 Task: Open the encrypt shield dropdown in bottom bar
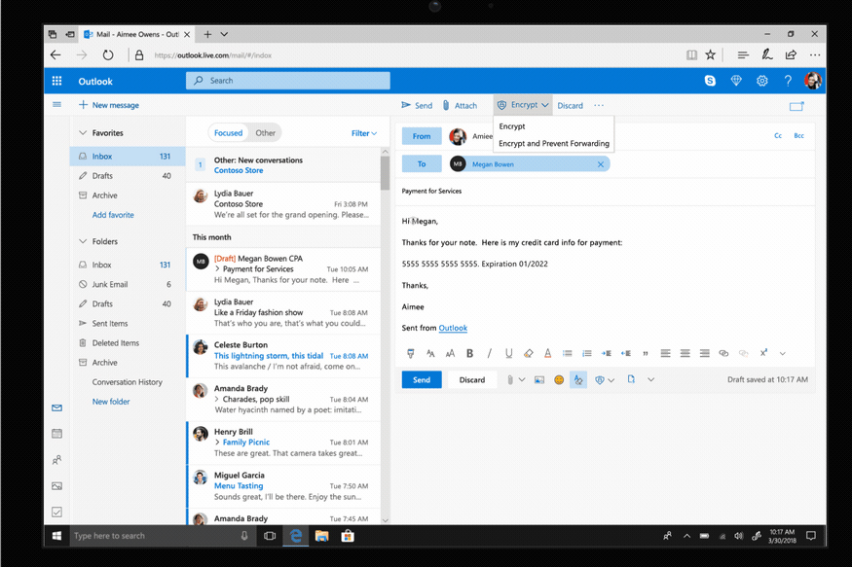pos(605,380)
